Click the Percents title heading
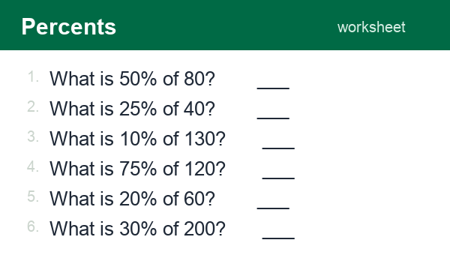This screenshot has height=270, width=450. coord(69,27)
